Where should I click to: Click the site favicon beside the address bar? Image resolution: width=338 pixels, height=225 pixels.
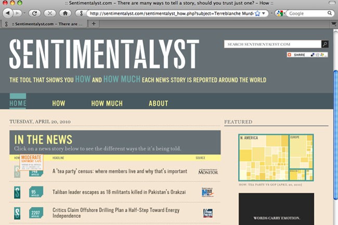pos(81,14)
